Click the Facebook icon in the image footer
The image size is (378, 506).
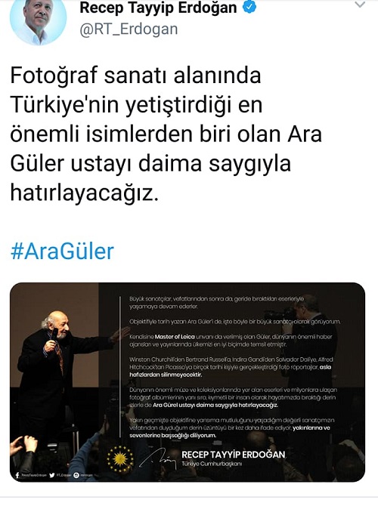17,475
